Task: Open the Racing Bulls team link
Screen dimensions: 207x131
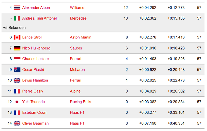Action: click(x=81, y=102)
